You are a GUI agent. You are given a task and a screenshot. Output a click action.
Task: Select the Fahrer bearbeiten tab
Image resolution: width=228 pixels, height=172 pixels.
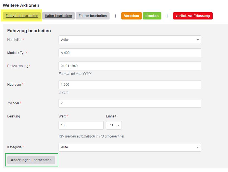pos(93,16)
